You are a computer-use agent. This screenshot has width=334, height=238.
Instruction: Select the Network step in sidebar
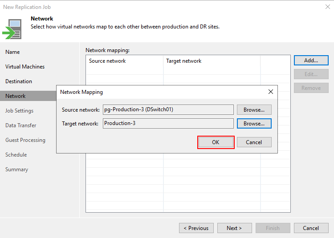[16, 96]
